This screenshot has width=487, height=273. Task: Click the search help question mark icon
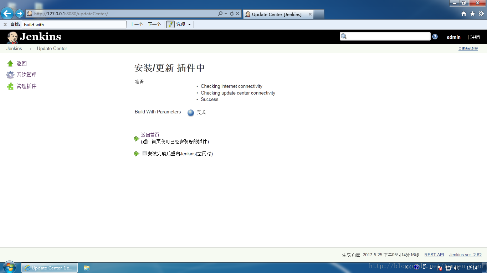[x=435, y=37]
